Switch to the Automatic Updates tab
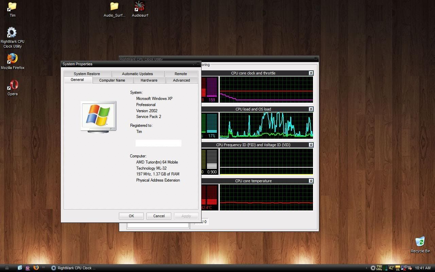This screenshot has height=272, width=435. (137, 74)
